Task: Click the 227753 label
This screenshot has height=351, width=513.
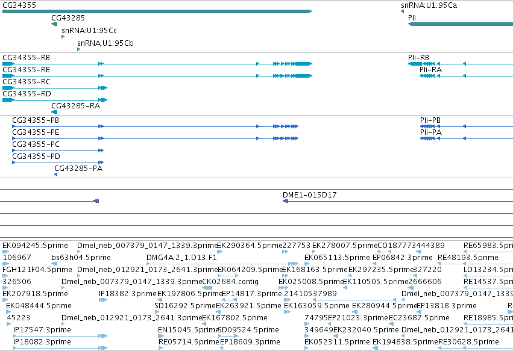Action: (297, 246)
